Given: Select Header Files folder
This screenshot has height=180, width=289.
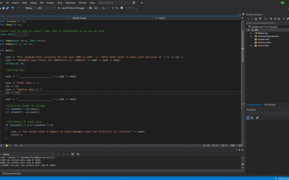Looking at the screenshot, I should click(x=264, y=40).
